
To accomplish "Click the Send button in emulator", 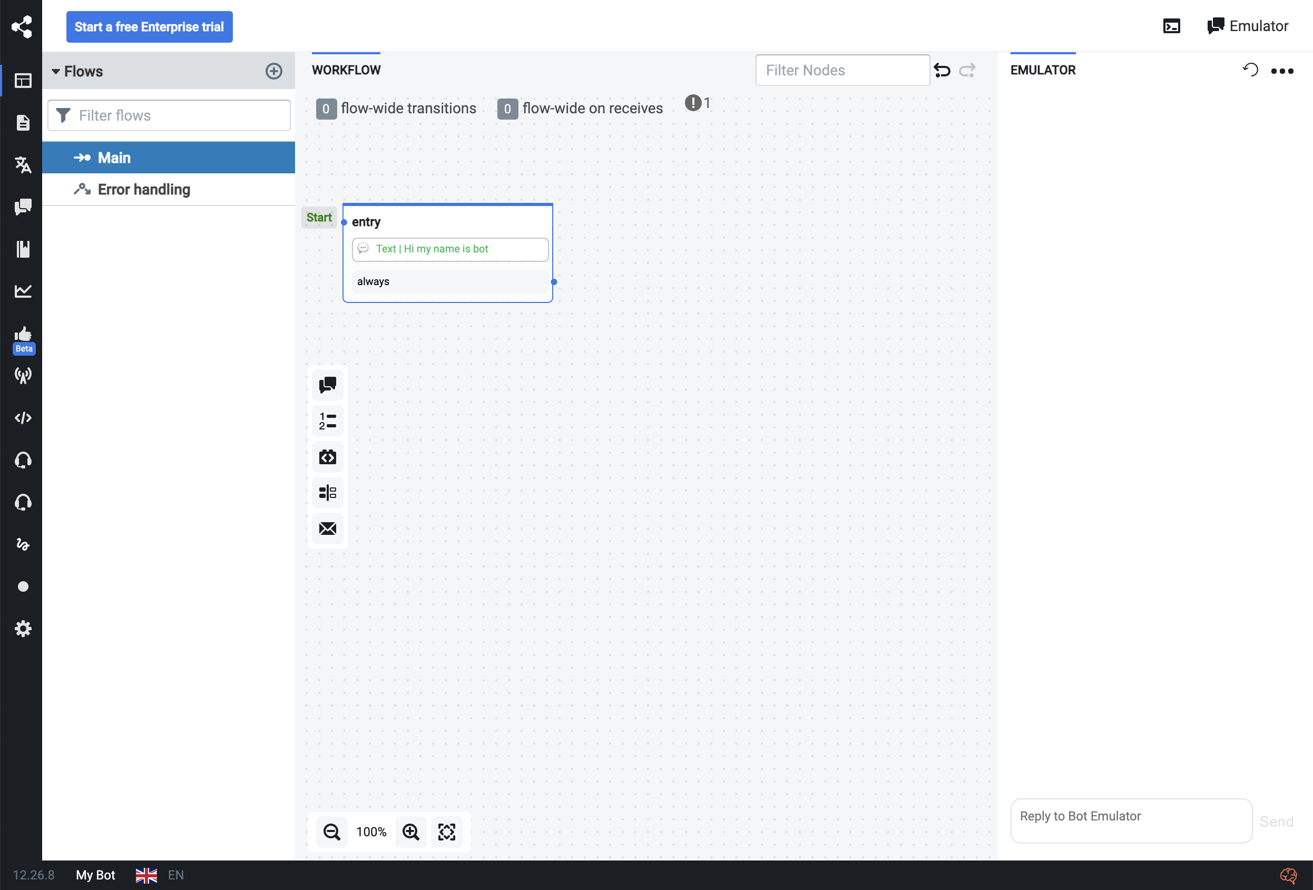I will coord(1276,821).
